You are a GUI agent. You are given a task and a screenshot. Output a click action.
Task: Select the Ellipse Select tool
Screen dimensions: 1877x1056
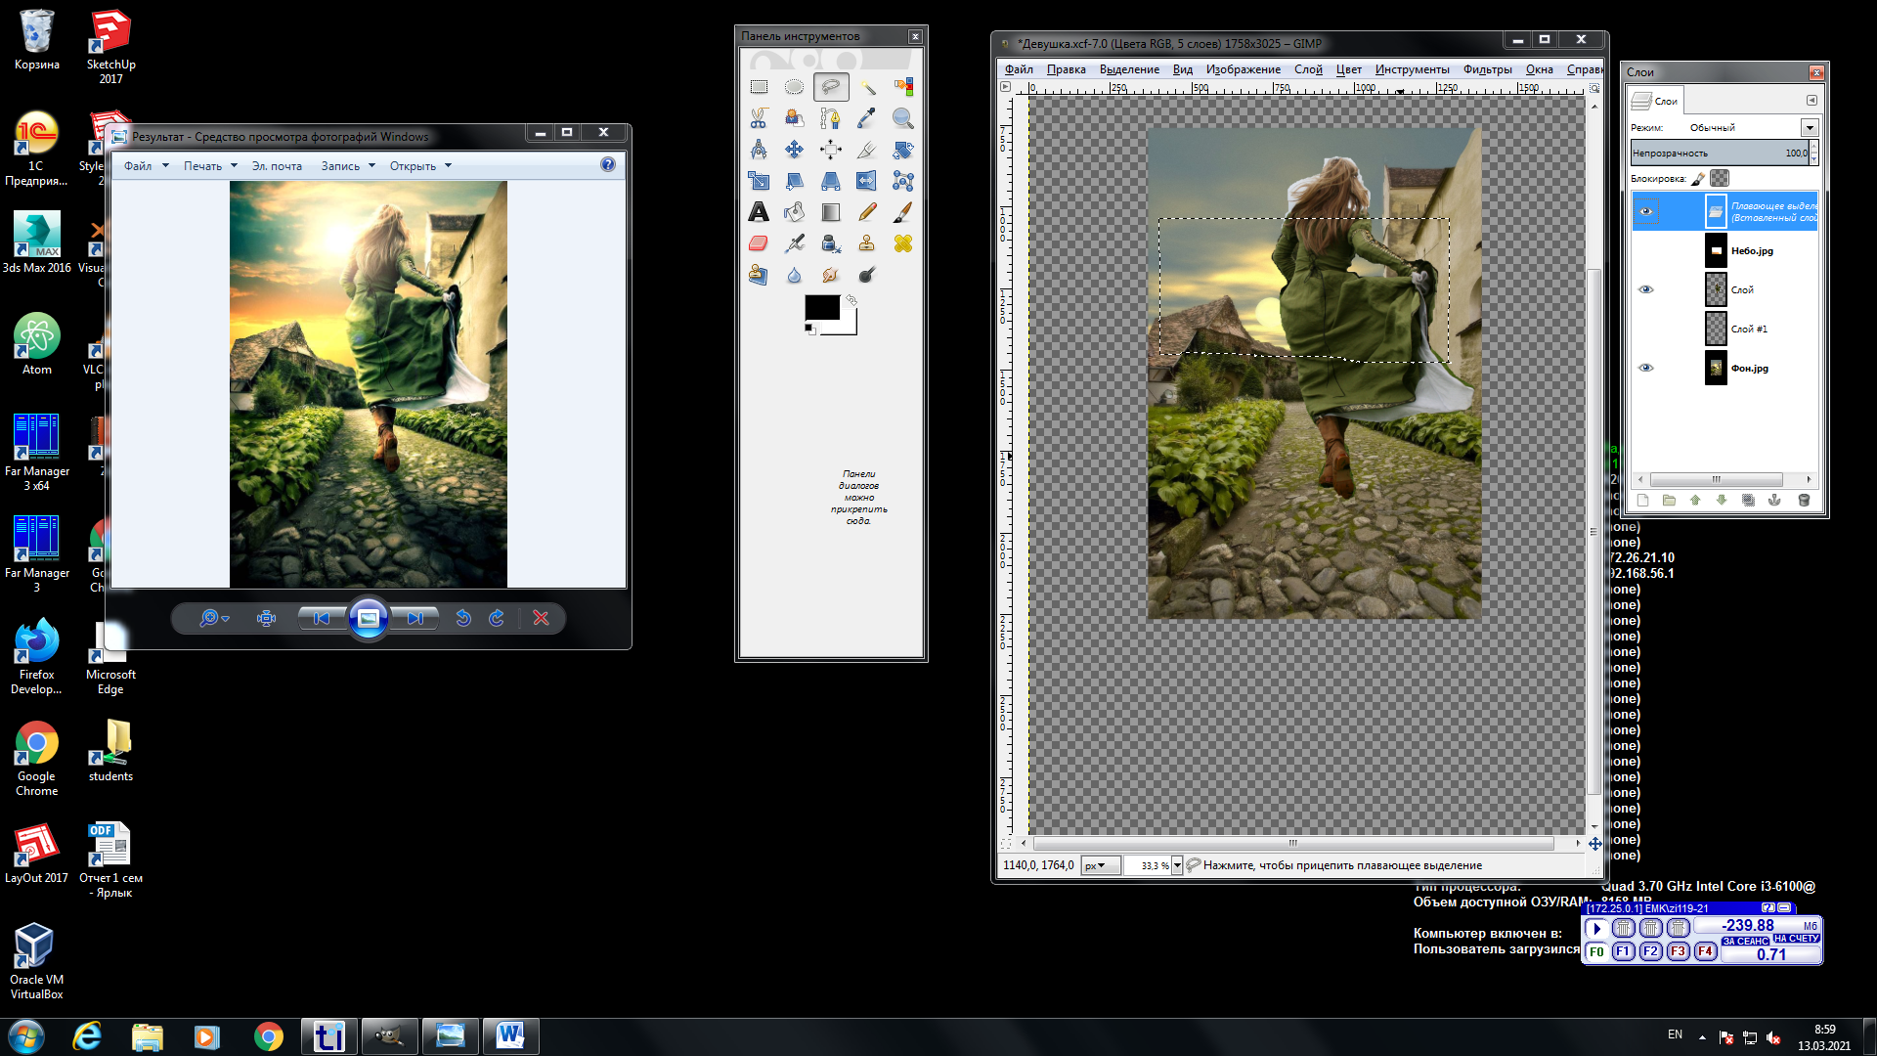point(794,87)
